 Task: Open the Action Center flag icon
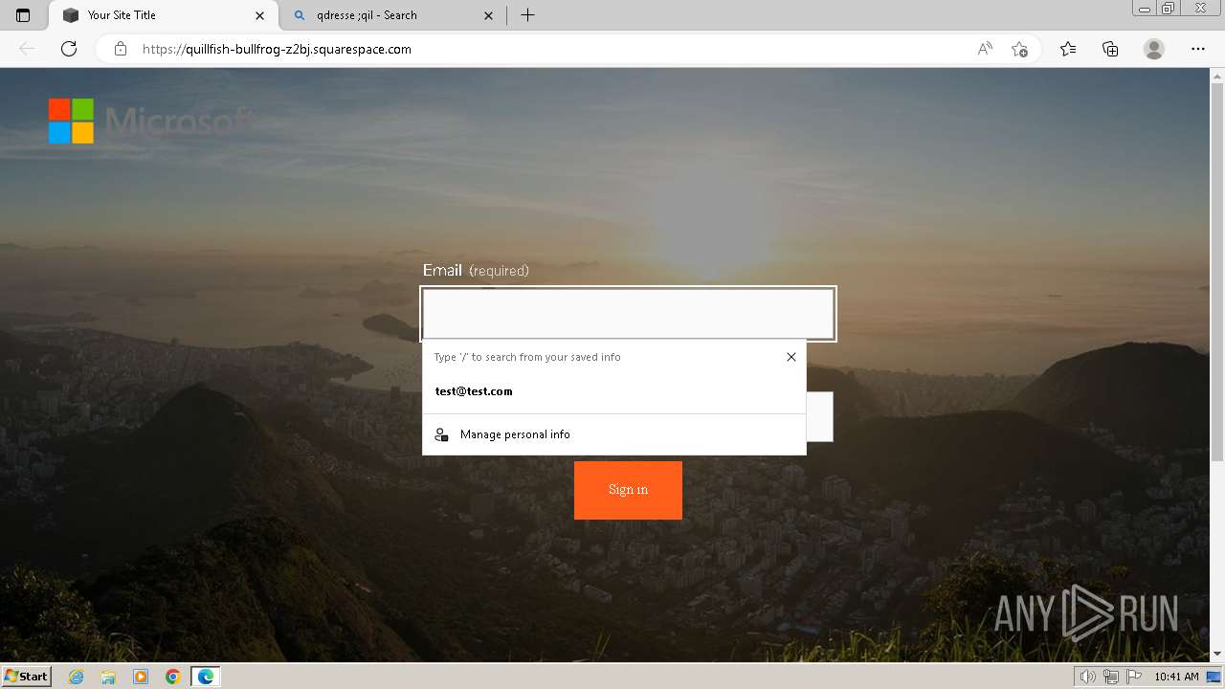click(x=1134, y=677)
